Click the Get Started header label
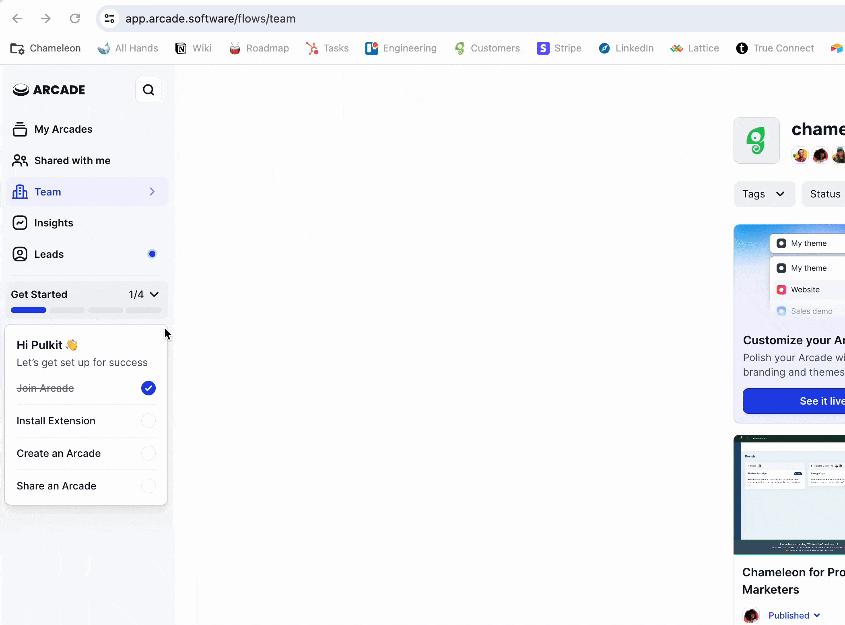Image resolution: width=845 pixels, height=625 pixels. tap(39, 294)
